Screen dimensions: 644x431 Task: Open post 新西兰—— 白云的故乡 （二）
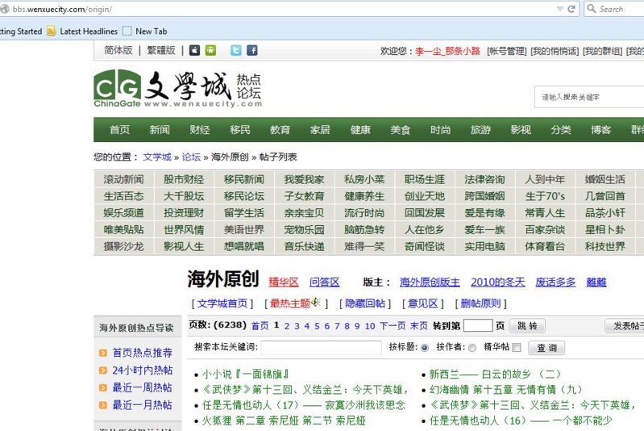(495, 375)
